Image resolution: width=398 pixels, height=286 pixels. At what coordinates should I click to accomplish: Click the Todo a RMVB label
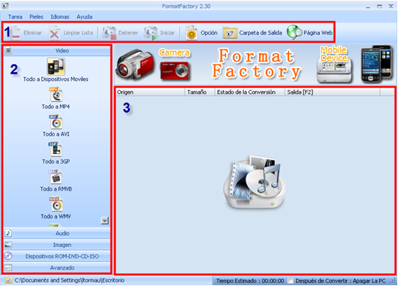coord(56,189)
